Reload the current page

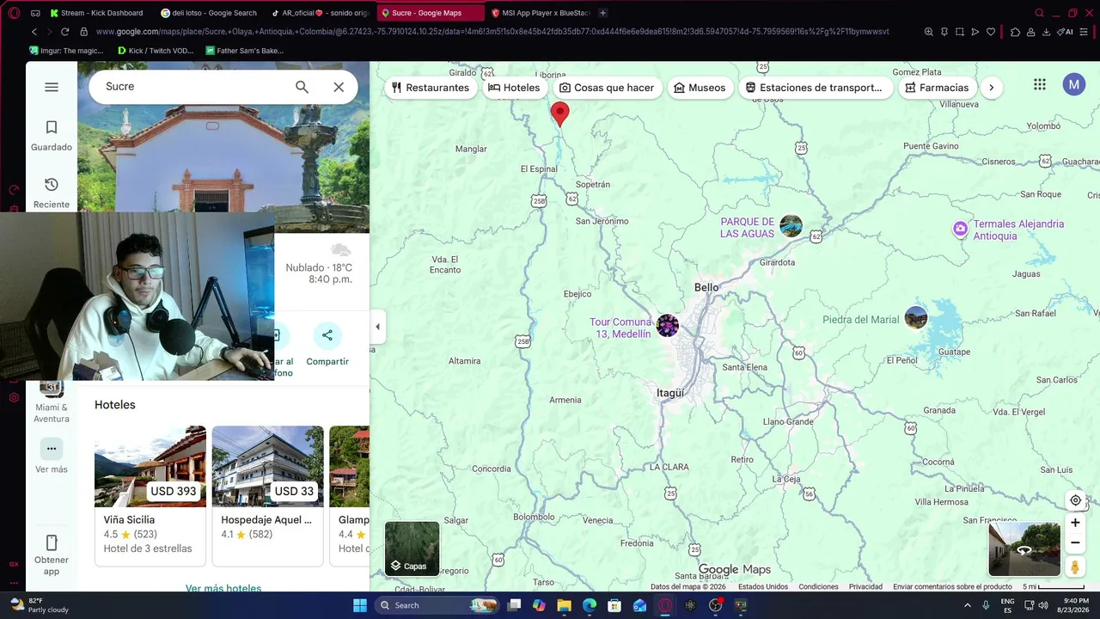coord(64,32)
